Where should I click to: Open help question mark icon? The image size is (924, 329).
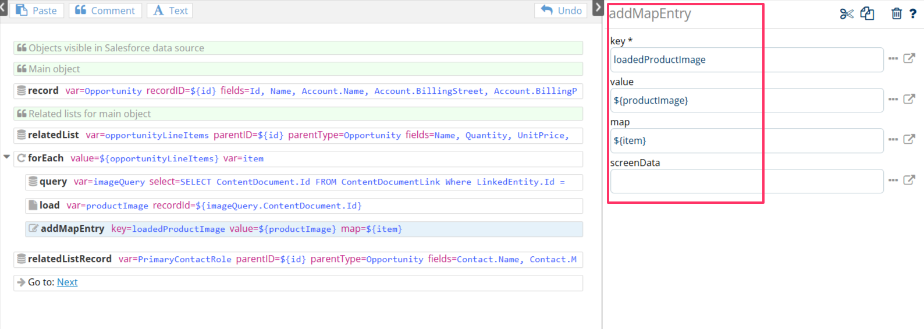[x=913, y=13]
